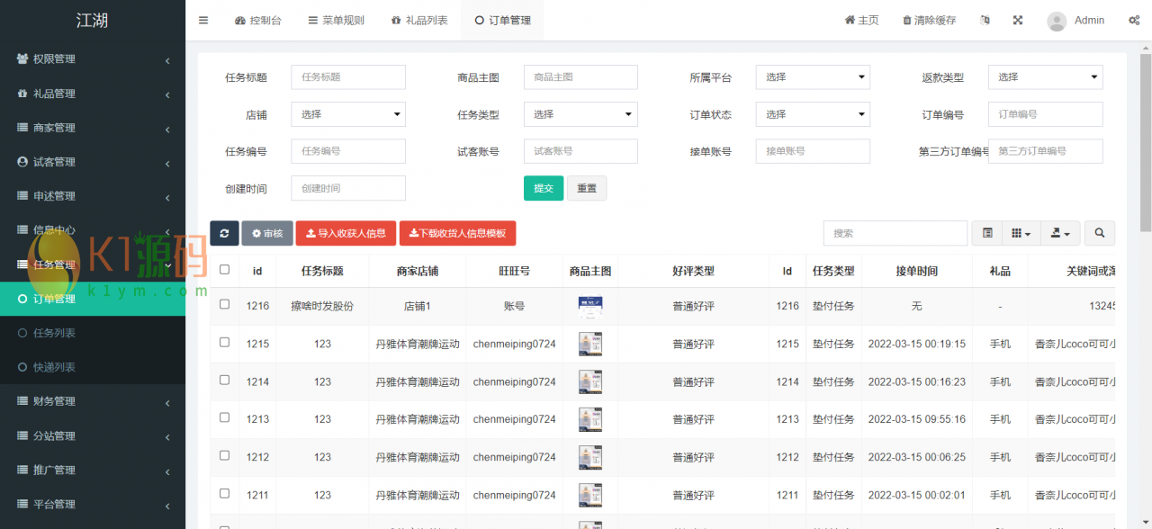Toggle the table card view icon

[x=987, y=233]
